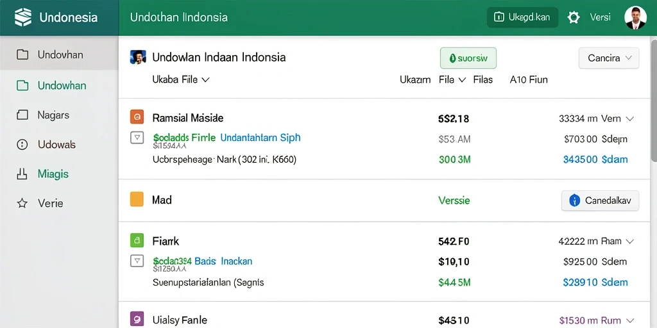This screenshot has height=328, width=657.
Task: Click the yellow Mad color square
Action: point(137,199)
